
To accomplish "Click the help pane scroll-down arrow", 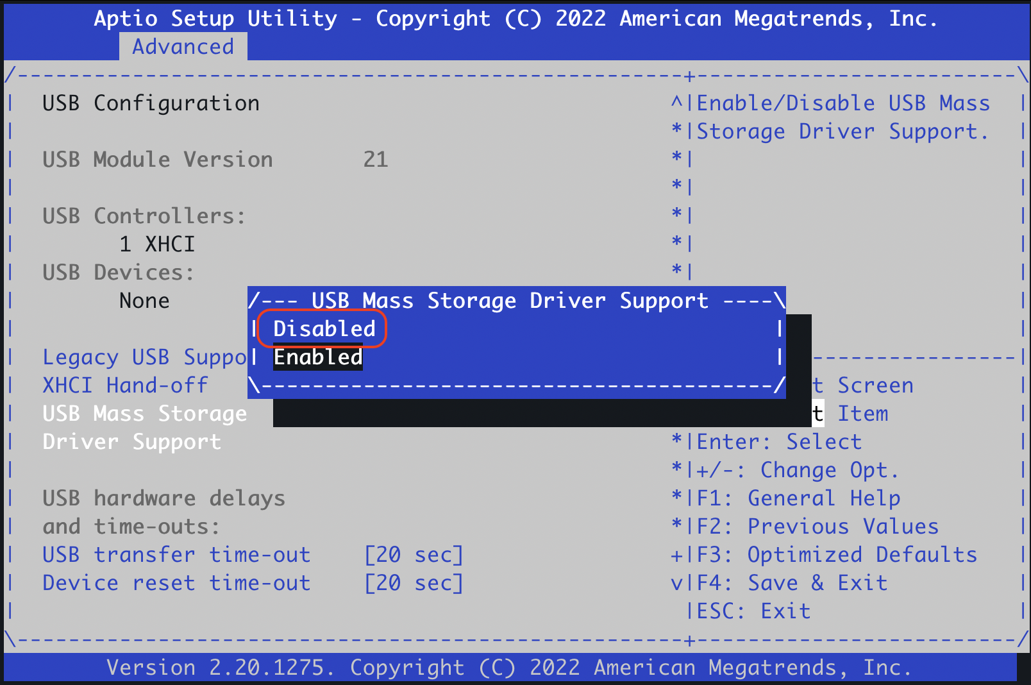I will [x=676, y=583].
